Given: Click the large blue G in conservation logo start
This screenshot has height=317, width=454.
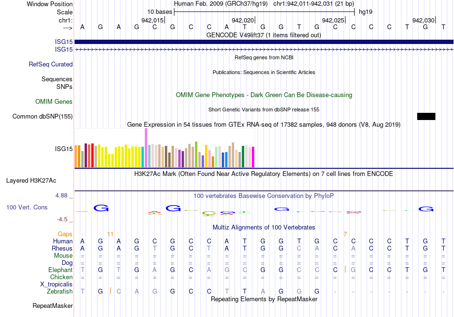Looking at the screenshot, I should click(101, 208).
